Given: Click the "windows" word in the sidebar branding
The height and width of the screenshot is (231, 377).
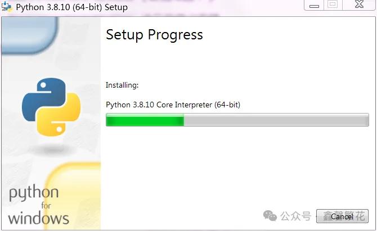Looking at the screenshot, I should point(38,218).
